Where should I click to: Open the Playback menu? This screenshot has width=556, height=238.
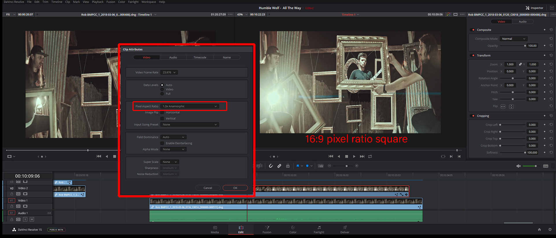pos(97,2)
